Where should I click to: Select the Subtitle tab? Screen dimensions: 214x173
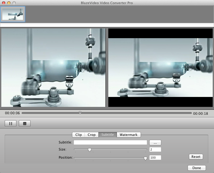[107, 135]
